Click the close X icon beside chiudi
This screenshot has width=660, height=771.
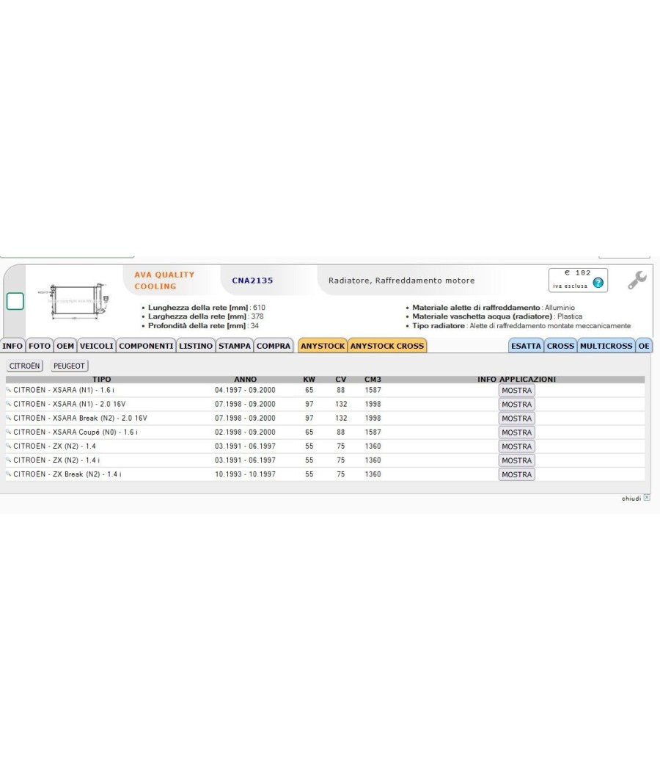coord(647,498)
